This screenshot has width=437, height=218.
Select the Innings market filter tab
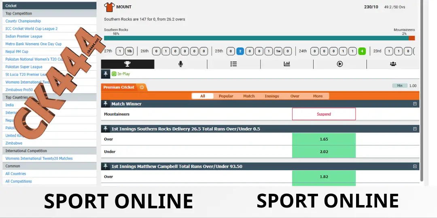point(272,96)
